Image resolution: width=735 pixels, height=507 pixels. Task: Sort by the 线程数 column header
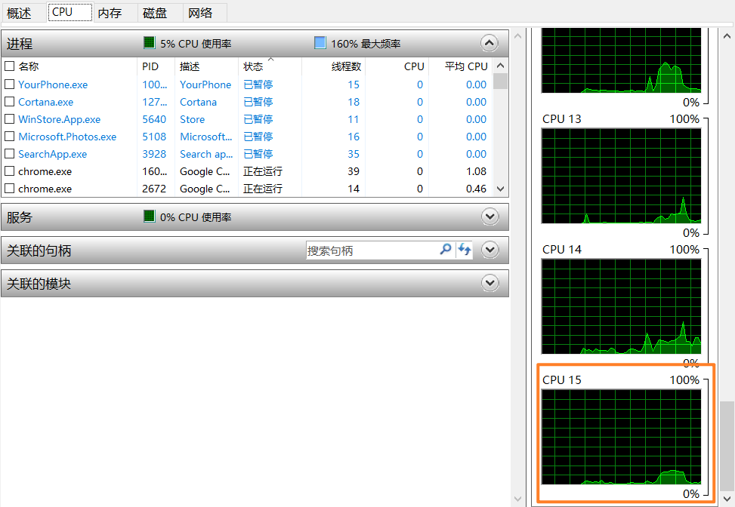347,66
